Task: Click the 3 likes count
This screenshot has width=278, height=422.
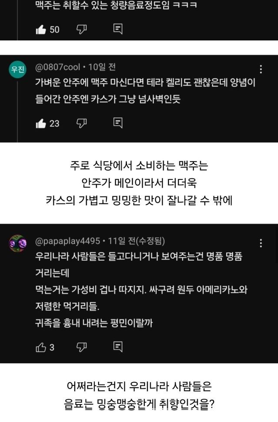Action: pos(52,348)
